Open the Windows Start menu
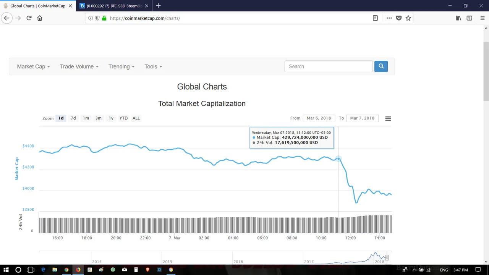This screenshot has width=489, height=275. (x=6, y=270)
